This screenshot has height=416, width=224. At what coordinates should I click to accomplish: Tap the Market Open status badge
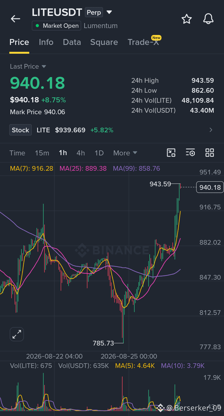[56, 26]
